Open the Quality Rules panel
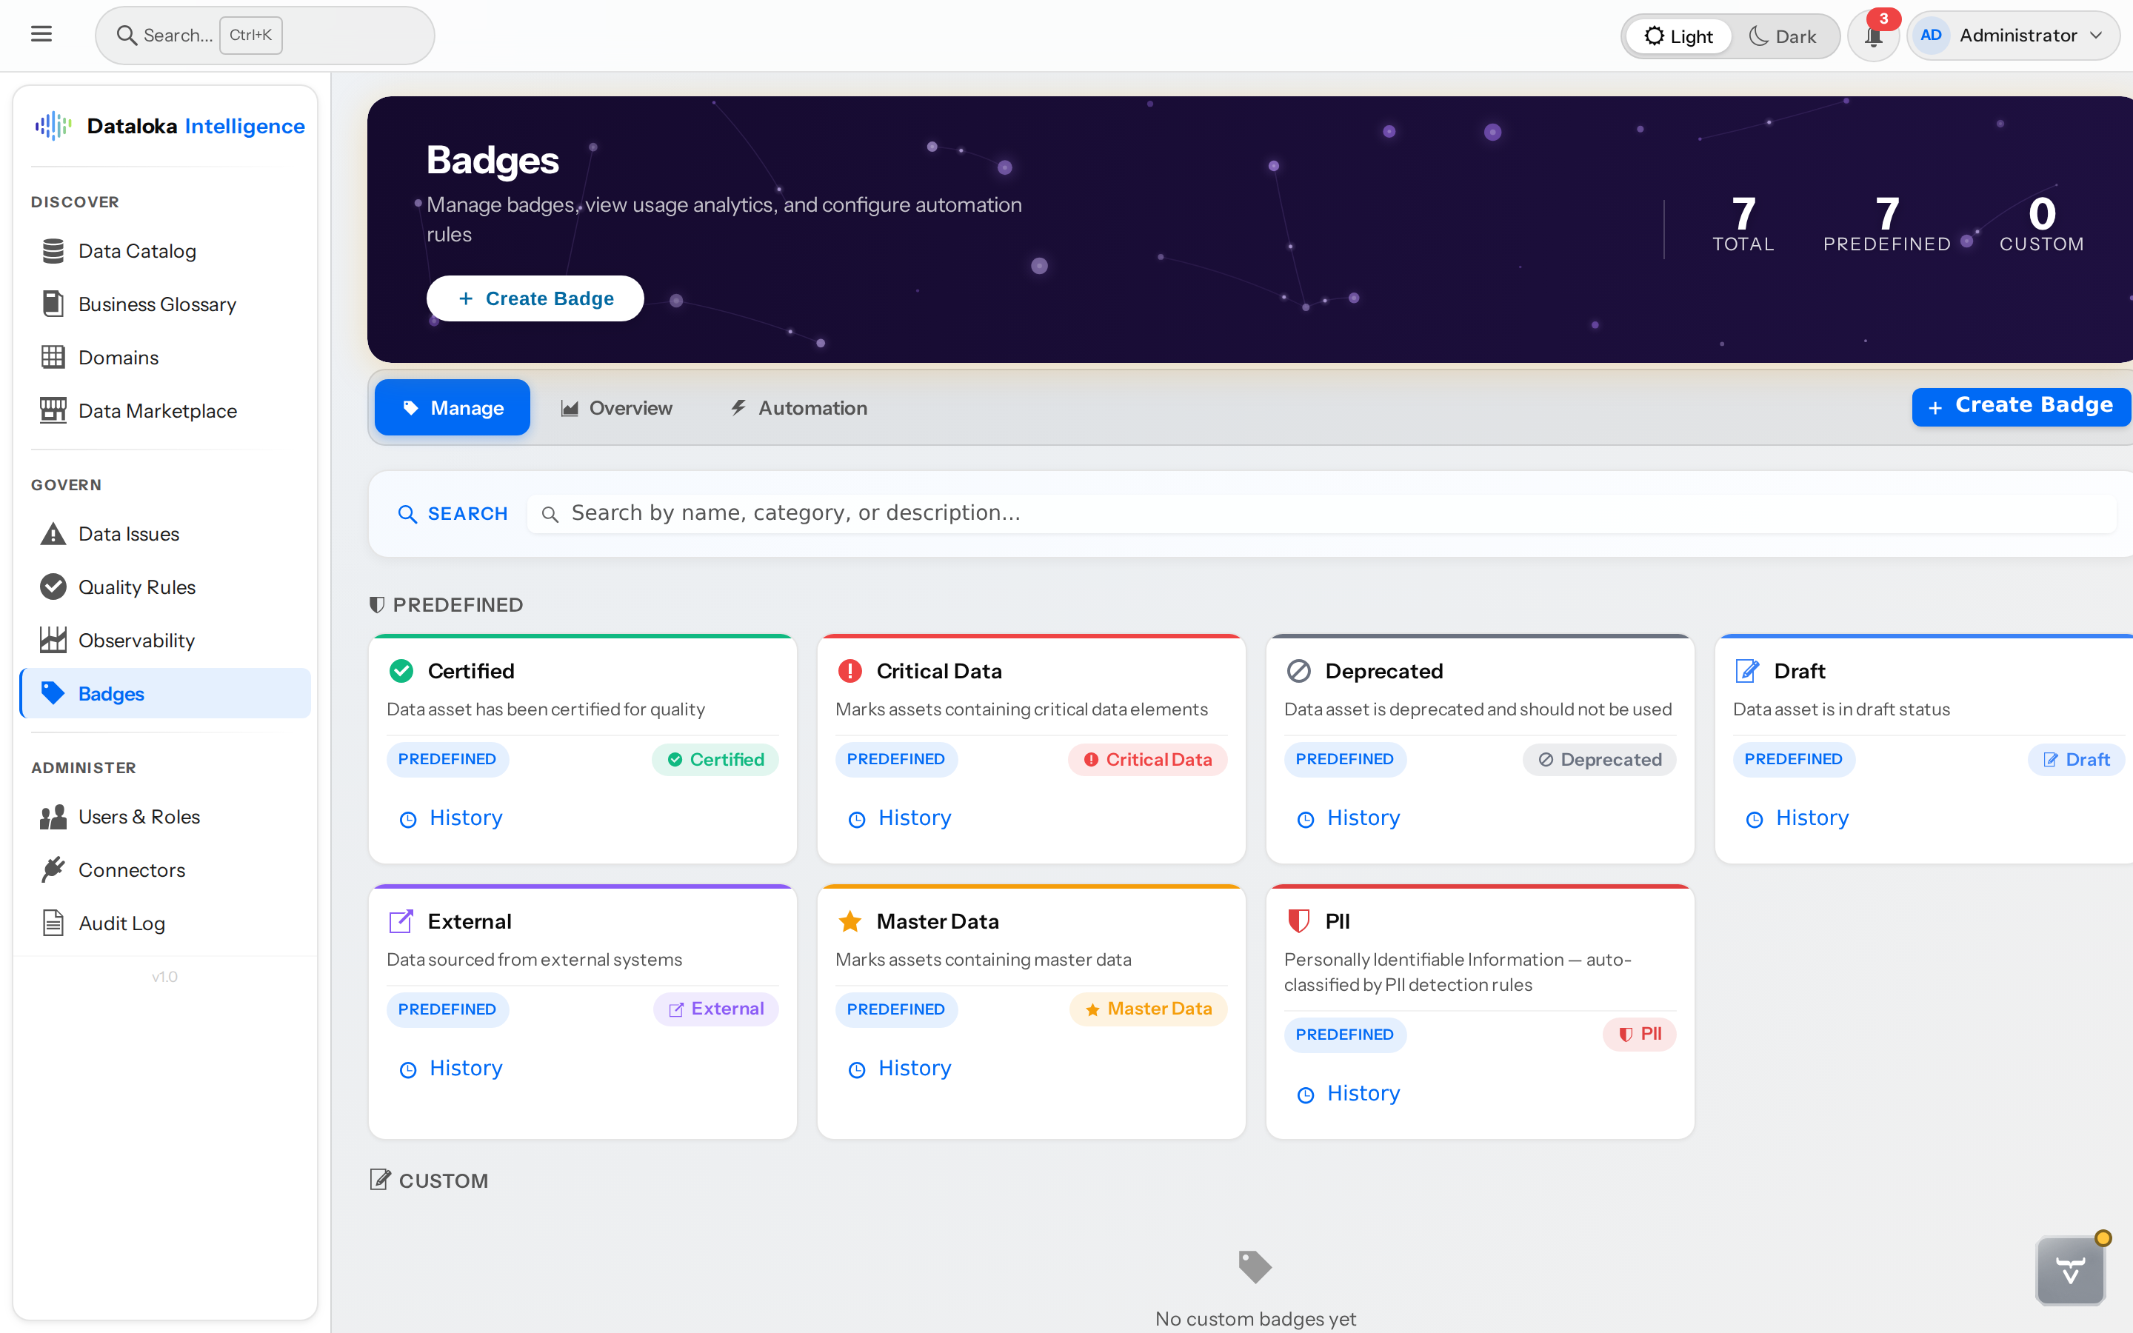This screenshot has width=2133, height=1333. coord(136,587)
